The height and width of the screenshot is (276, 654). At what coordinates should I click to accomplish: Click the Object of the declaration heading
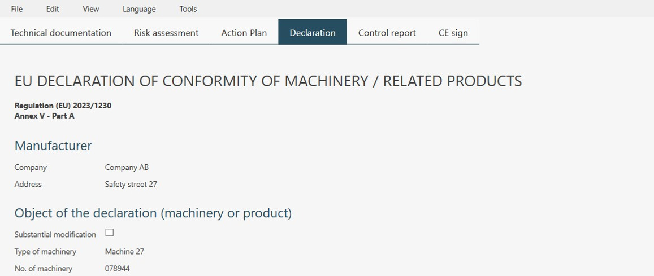153,213
